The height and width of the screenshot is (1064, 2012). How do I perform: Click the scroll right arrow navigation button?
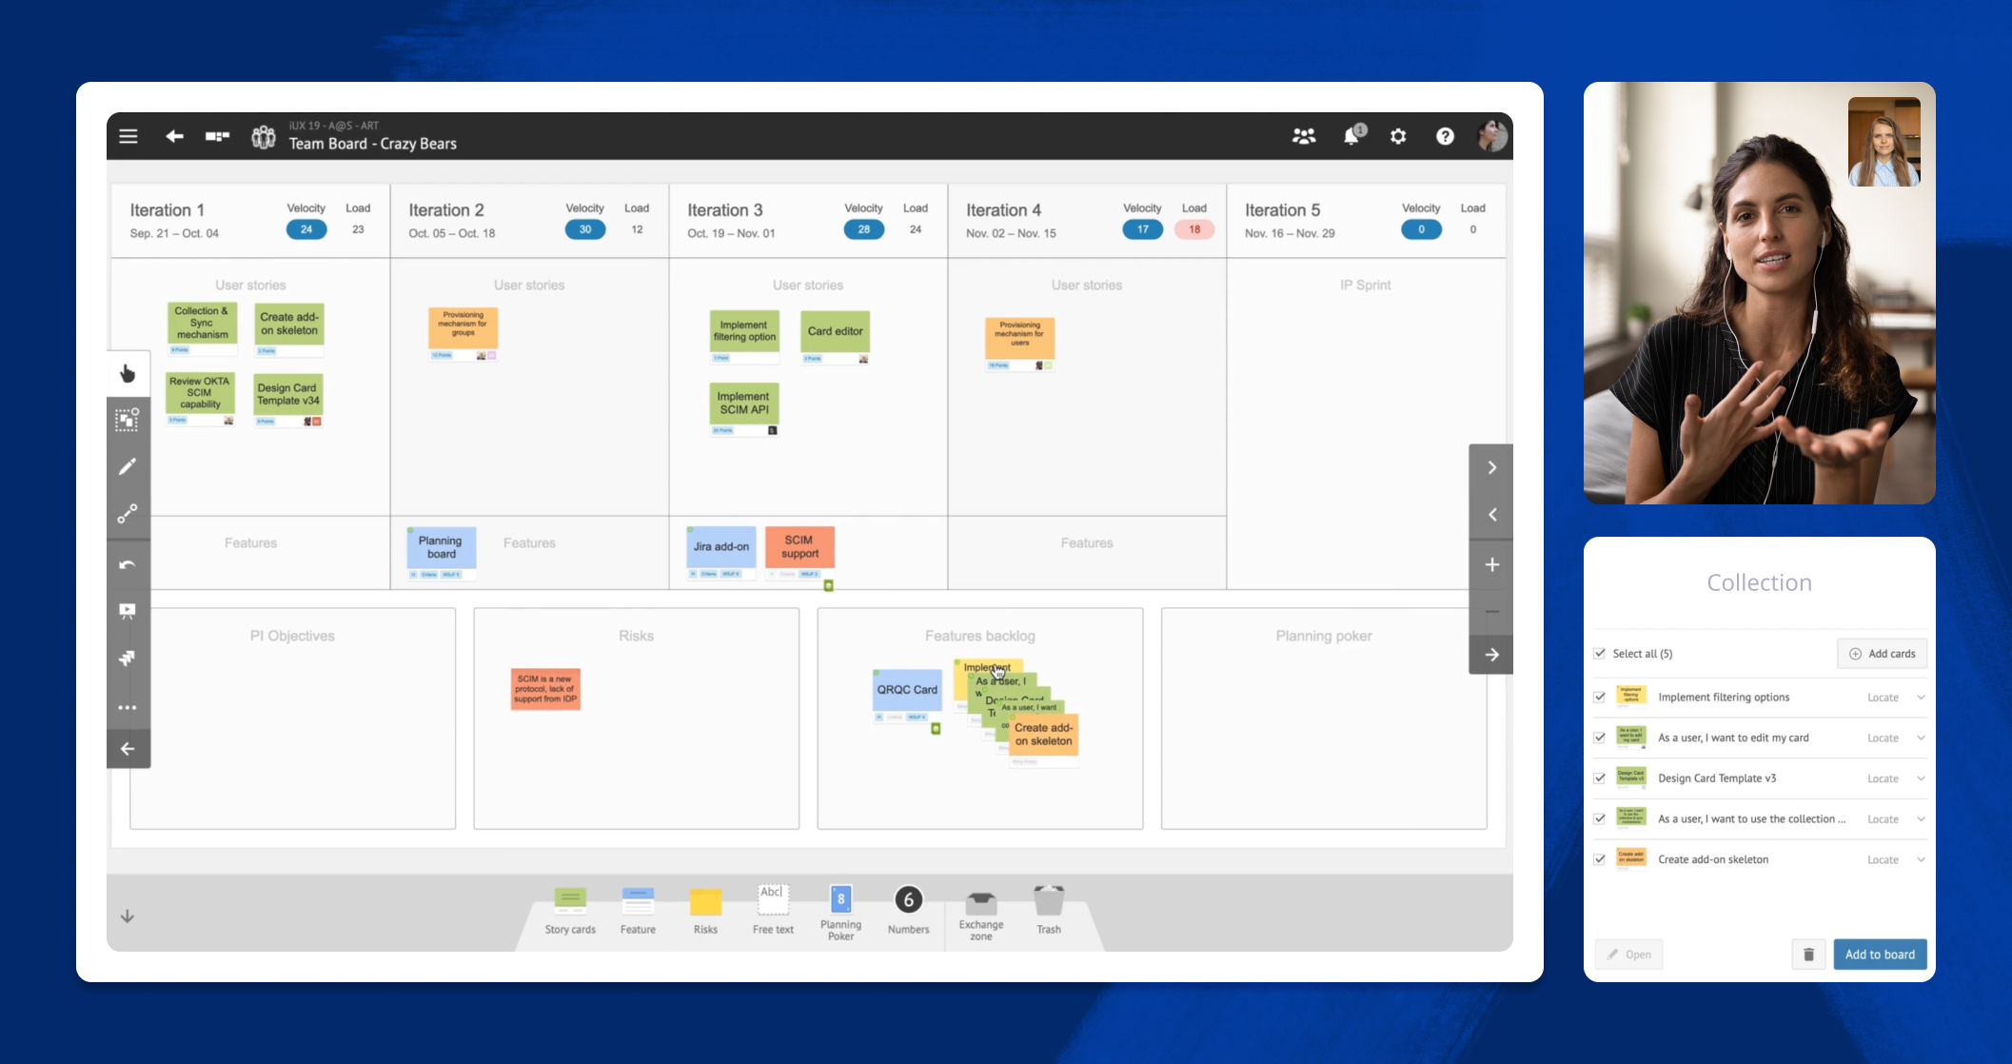point(1493,467)
